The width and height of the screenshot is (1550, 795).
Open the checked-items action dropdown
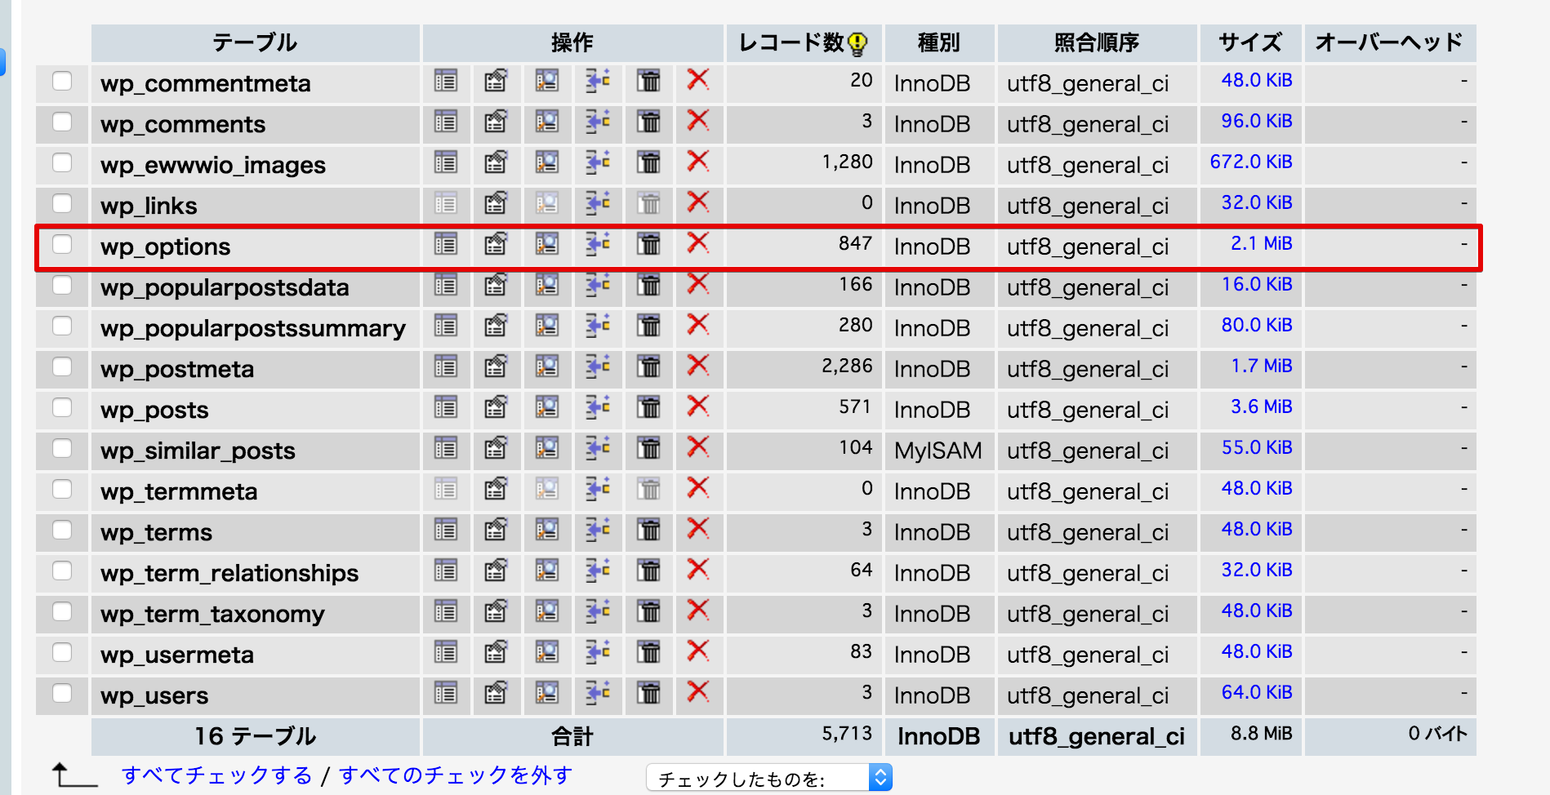click(x=768, y=778)
